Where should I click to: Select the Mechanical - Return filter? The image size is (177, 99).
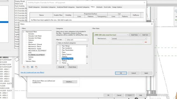(x=35, y=46)
